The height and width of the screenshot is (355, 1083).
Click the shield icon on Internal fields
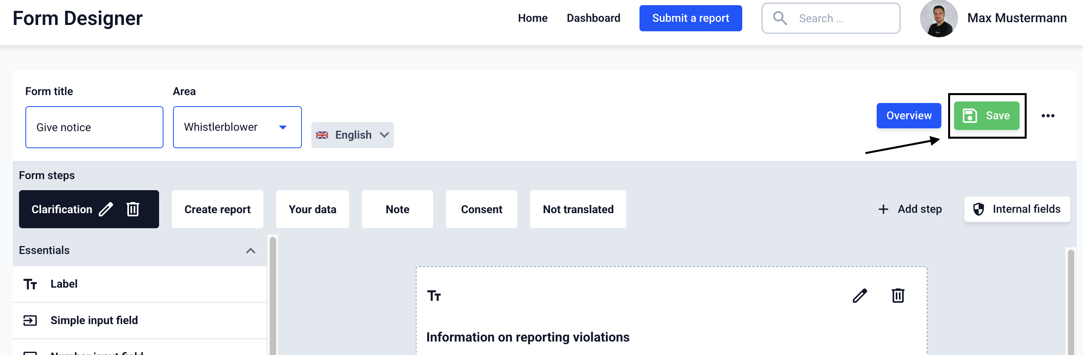tap(979, 209)
